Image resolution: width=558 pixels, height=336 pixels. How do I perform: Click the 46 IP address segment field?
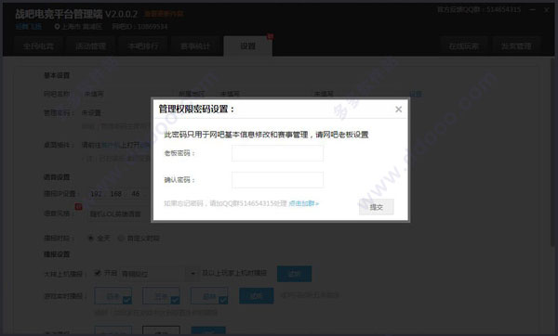point(136,194)
